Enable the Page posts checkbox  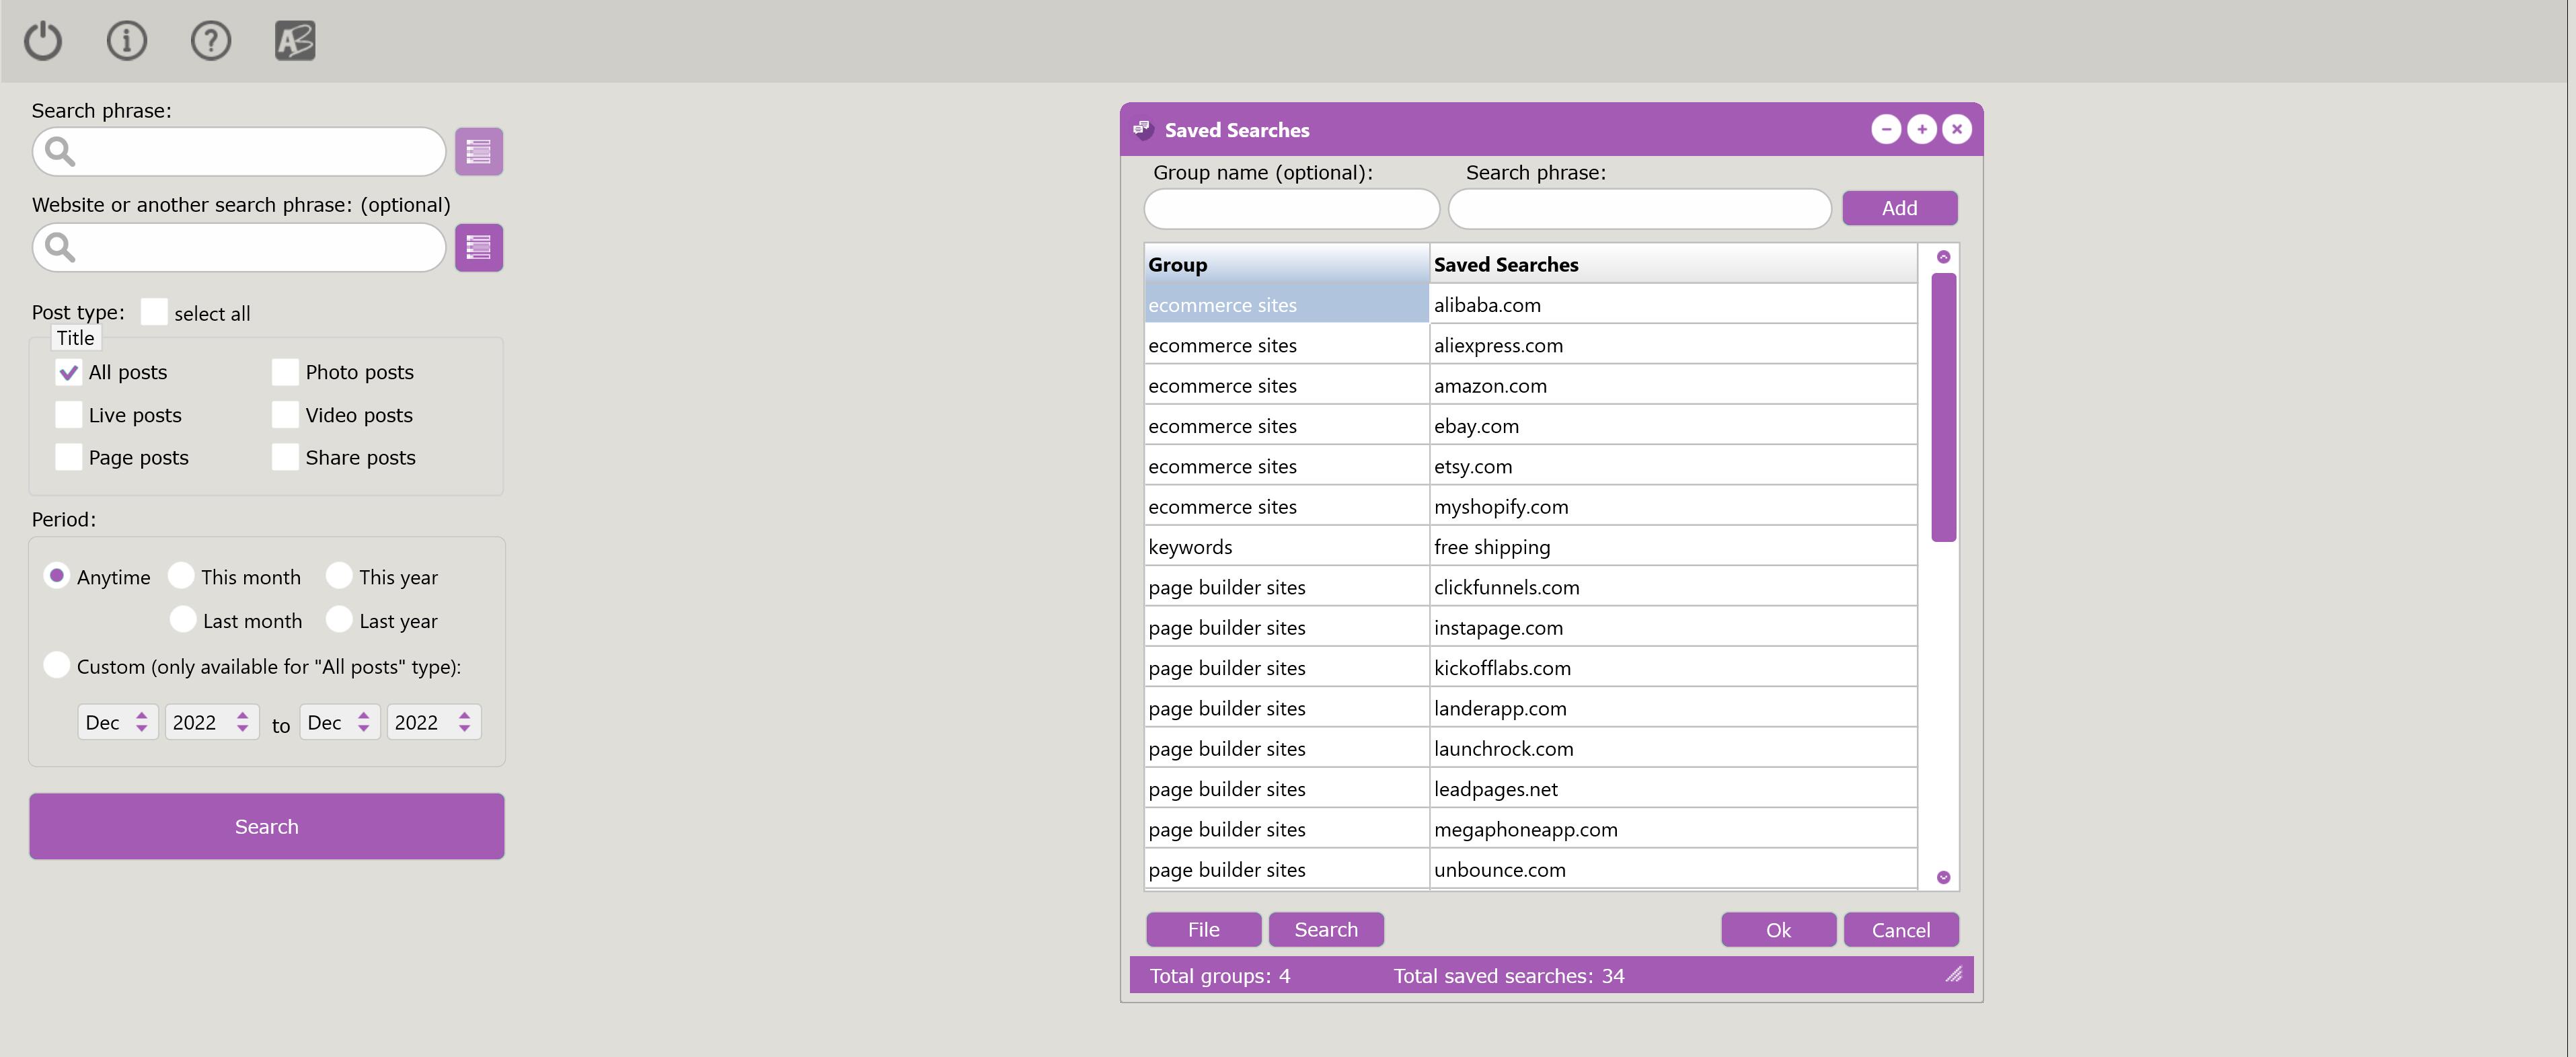[68, 457]
